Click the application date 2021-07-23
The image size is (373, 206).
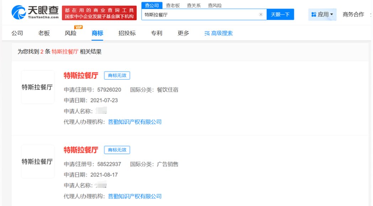(104, 100)
